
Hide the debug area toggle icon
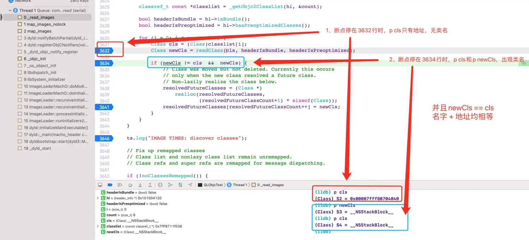(100, 185)
